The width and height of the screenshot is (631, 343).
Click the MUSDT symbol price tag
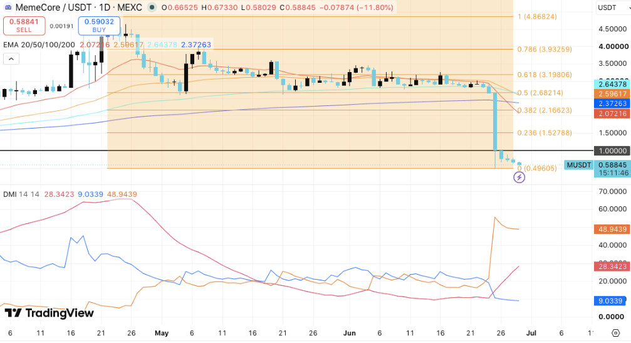[x=579, y=165]
